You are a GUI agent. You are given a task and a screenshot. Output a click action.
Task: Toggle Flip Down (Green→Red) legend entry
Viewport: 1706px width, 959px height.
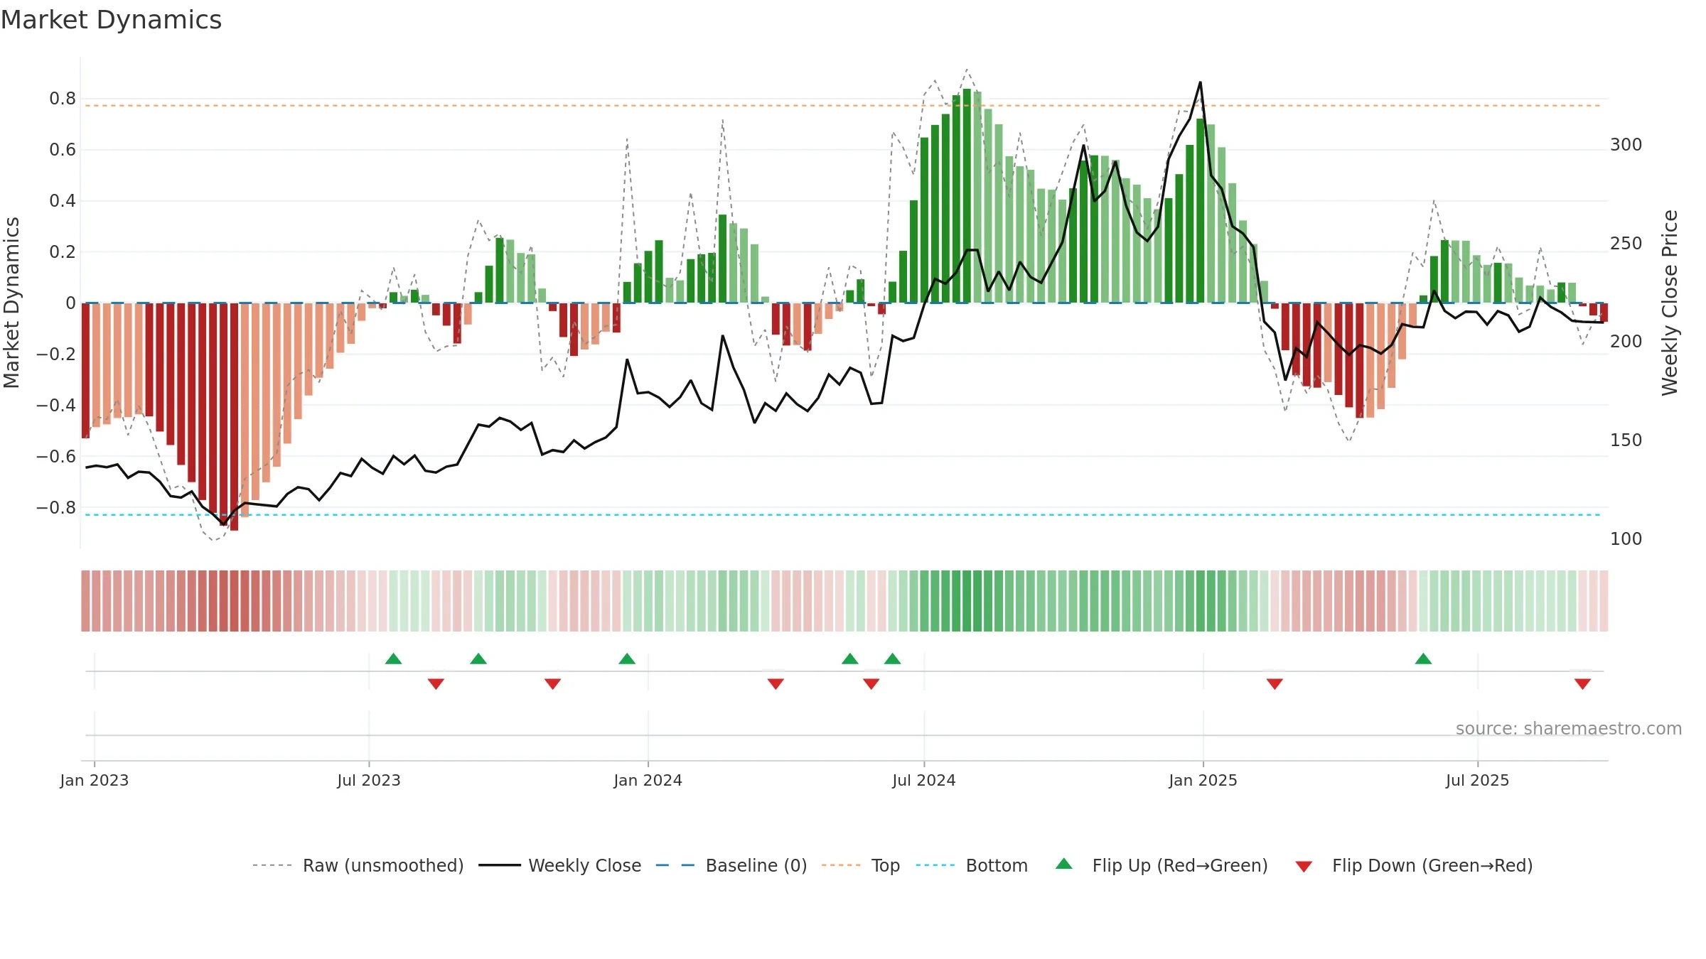point(1413,865)
